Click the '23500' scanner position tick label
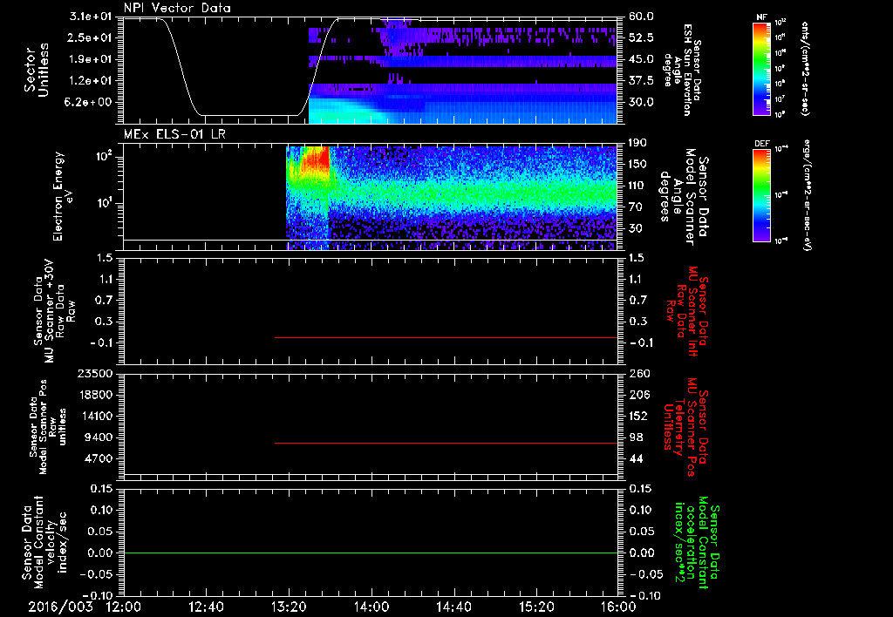This screenshot has width=893, height=617. point(94,373)
